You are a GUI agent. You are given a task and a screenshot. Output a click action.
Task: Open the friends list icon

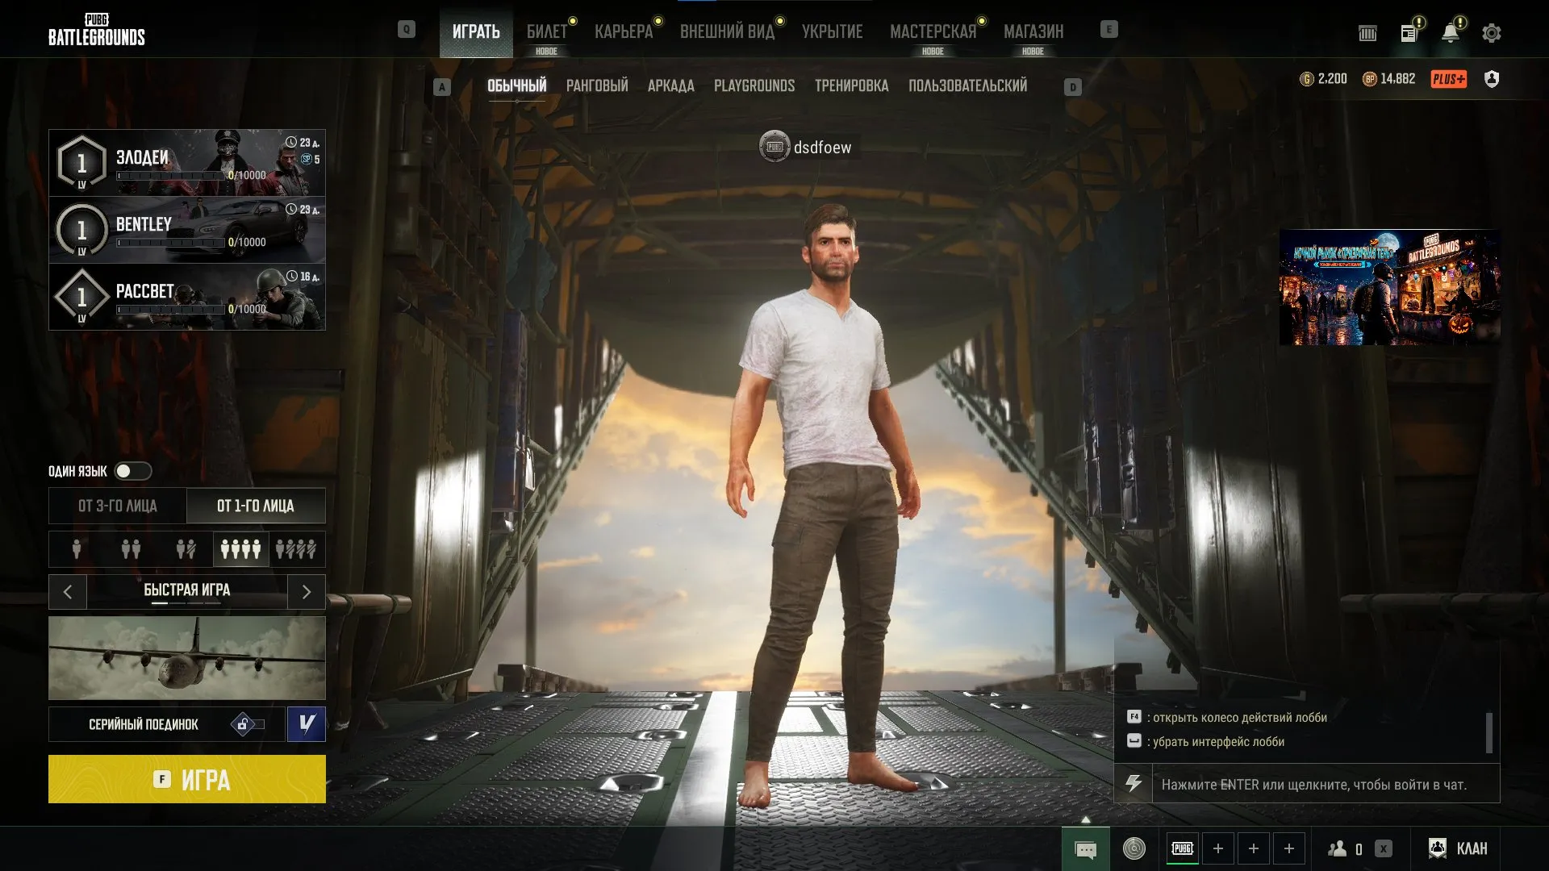point(1338,848)
